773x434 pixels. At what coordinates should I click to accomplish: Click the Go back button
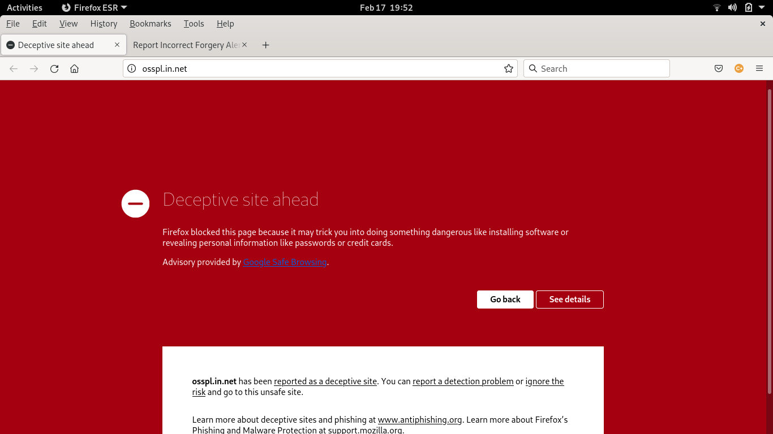505,300
